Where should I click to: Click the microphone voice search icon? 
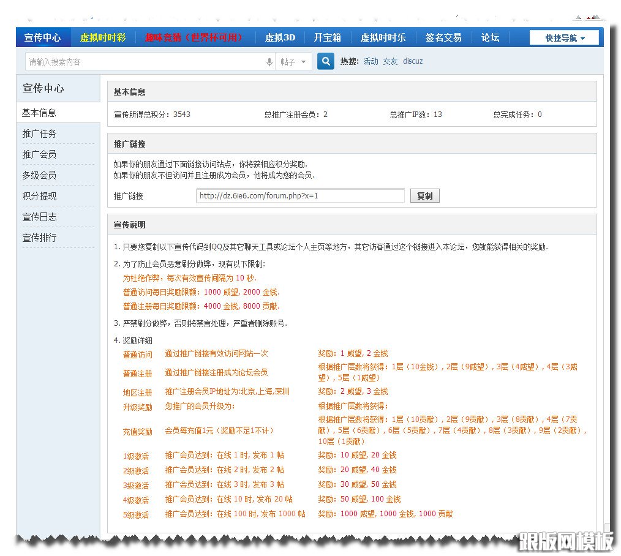[x=269, y=62]
